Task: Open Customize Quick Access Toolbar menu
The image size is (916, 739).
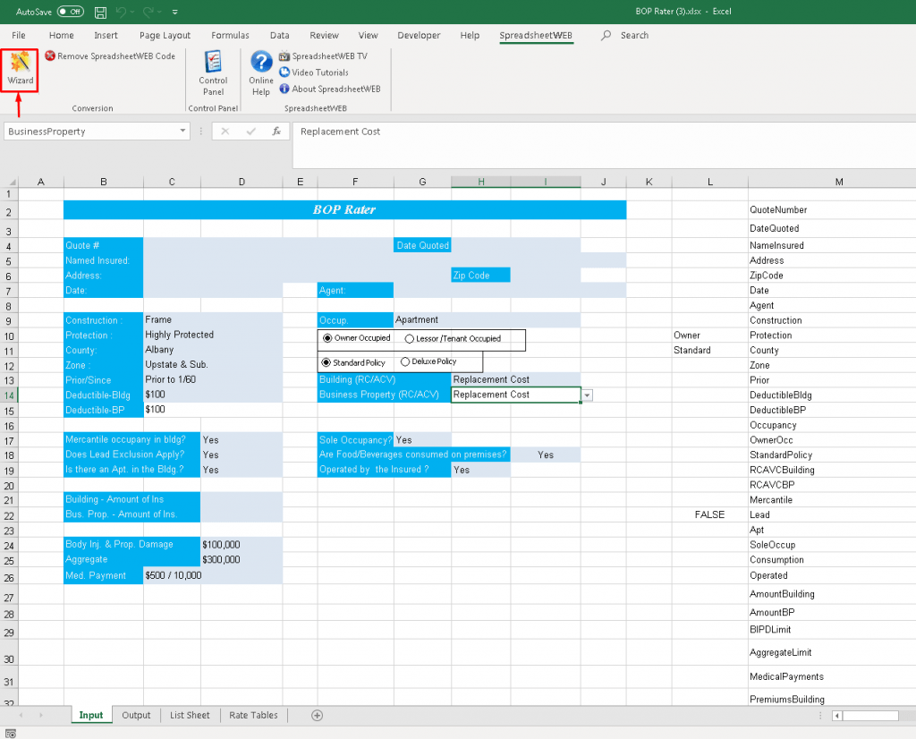Action: coord(174,12)
